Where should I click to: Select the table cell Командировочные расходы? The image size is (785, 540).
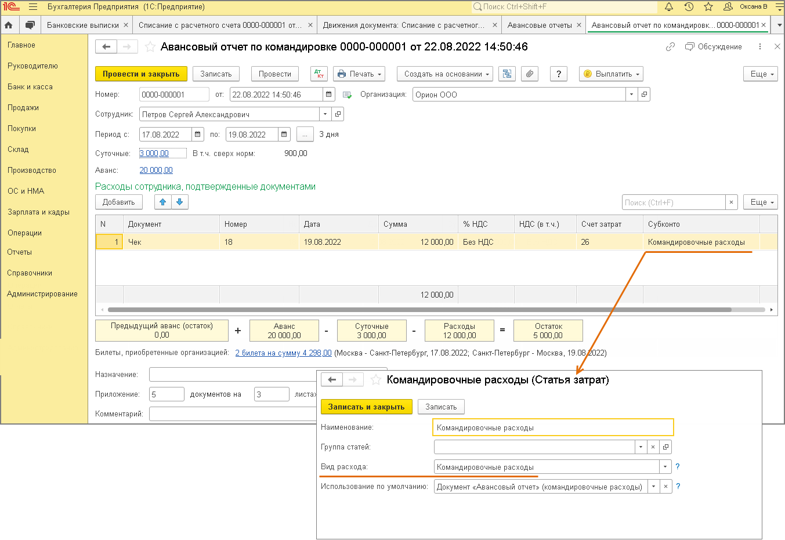701,242
